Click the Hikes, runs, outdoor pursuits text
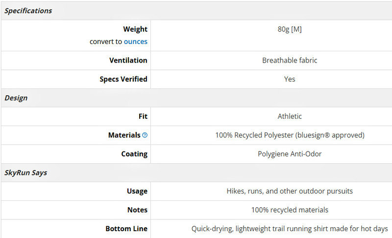This screenshot has width=392, height=238. pyautogui.click(x=290, y=191)
